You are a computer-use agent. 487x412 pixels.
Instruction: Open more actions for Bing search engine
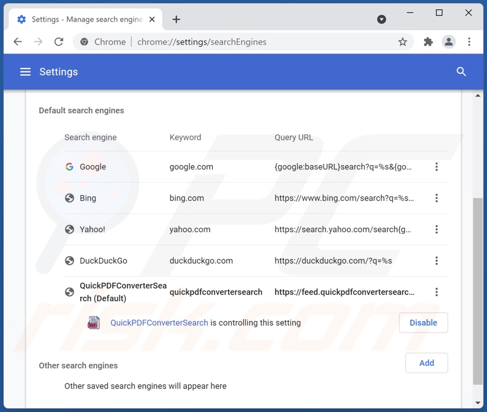click(436, 198)
